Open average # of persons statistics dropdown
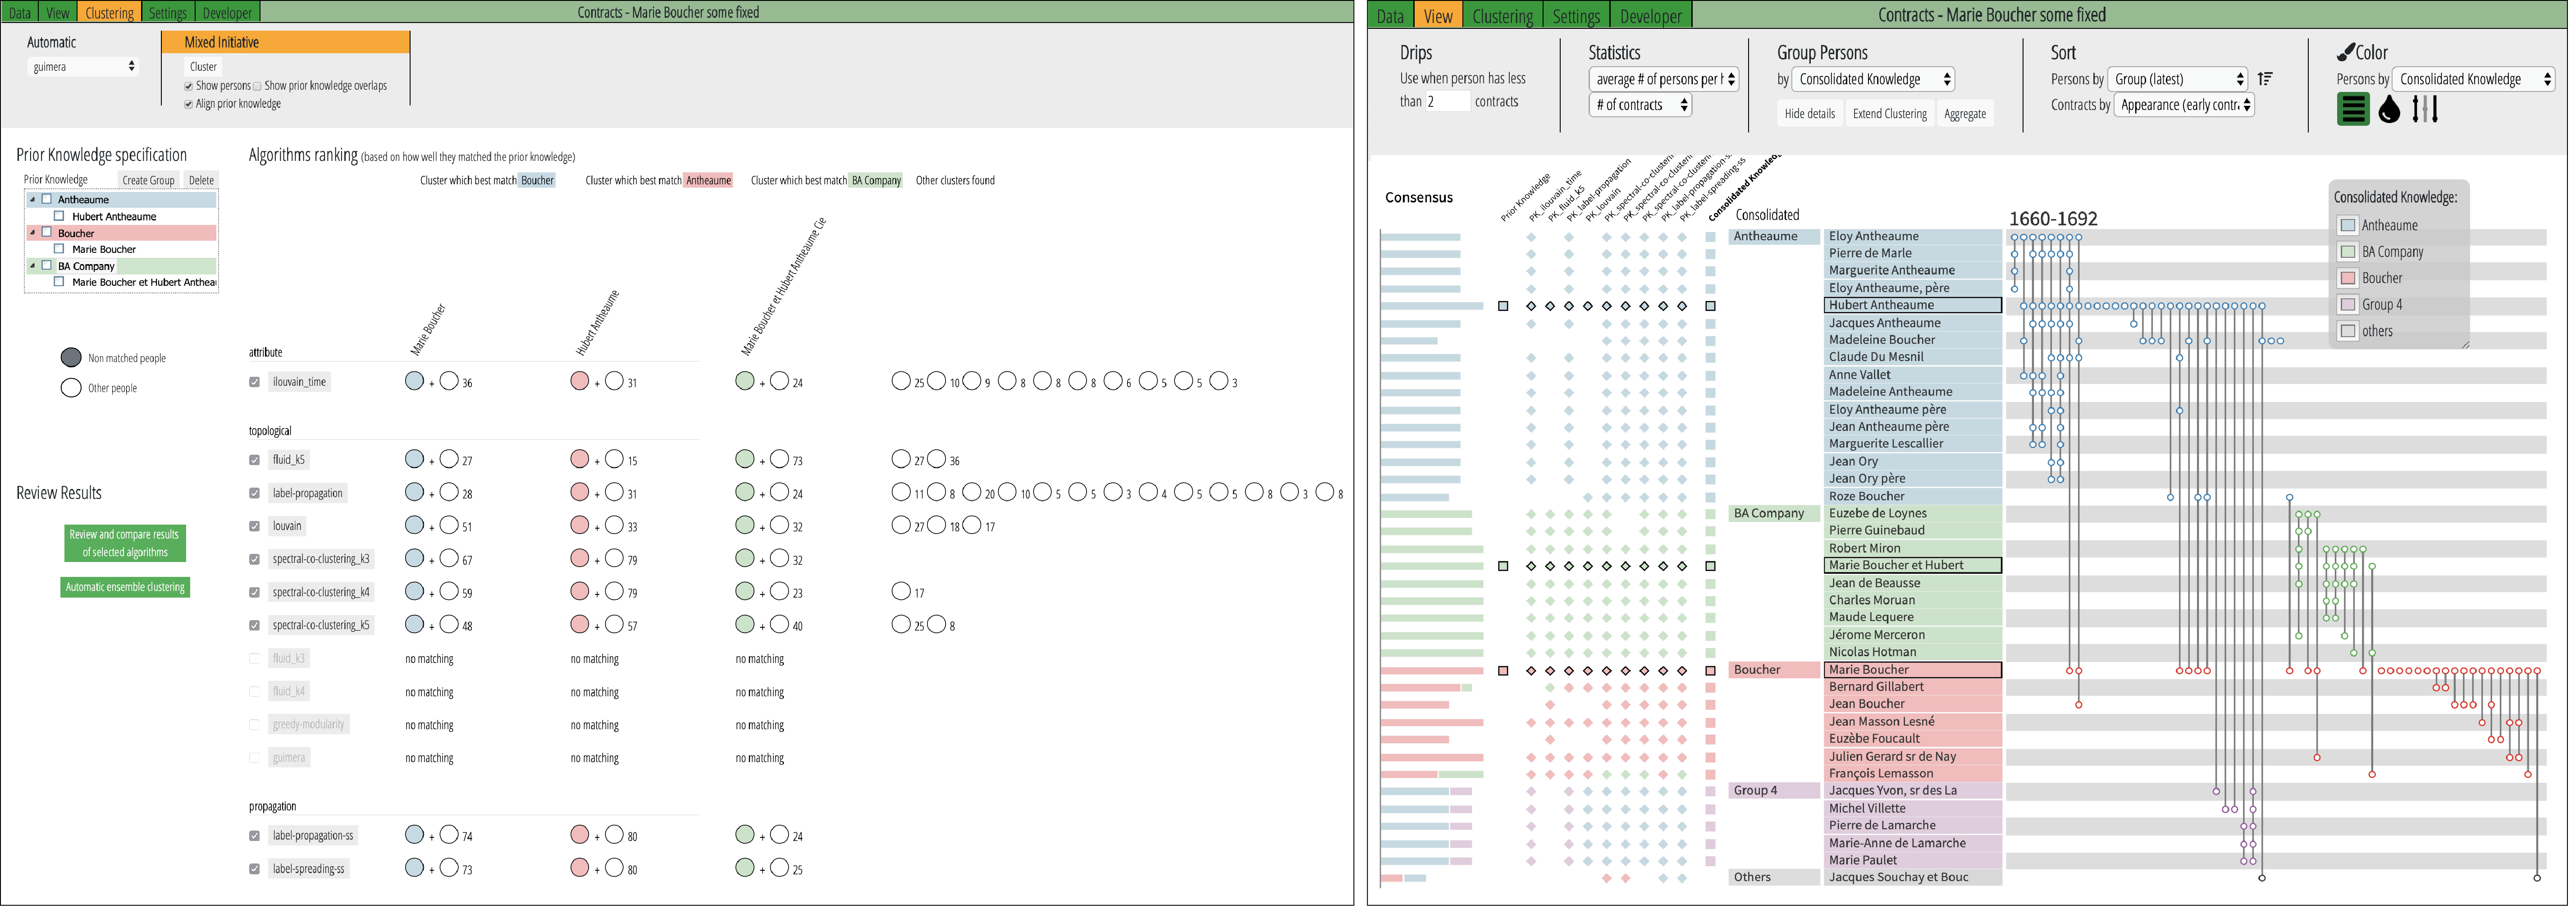Viewport: 2576px width, 923px height. (1664, 79)
